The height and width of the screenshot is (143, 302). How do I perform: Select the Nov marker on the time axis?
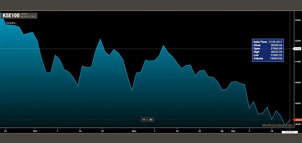134,131
